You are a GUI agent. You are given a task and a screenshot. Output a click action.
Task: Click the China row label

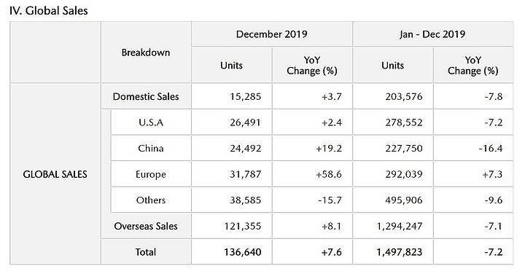151,148
